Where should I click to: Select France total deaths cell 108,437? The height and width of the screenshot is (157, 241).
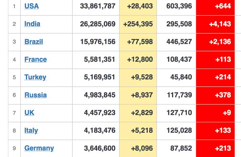(176, 60)
